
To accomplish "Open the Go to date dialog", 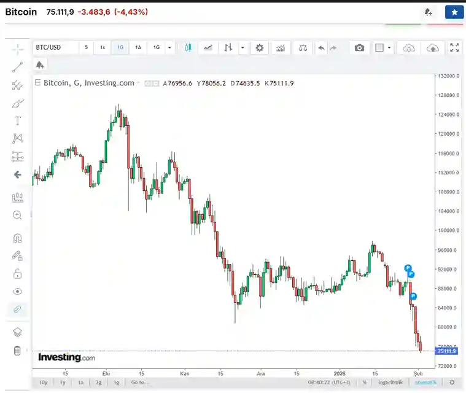I will pyautogui.click(x=141, y=383).
